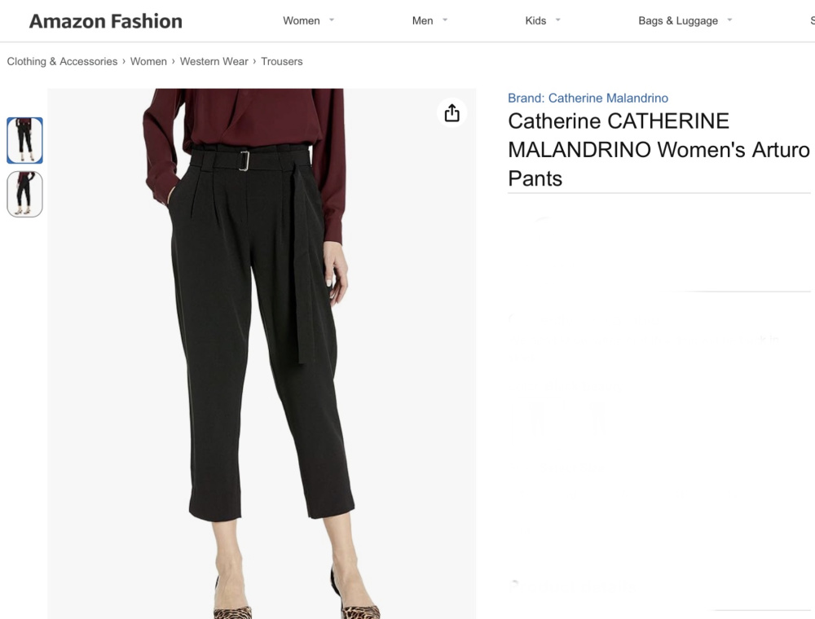
Task: Show the second product thumbnail view
Action: point(25,194)
